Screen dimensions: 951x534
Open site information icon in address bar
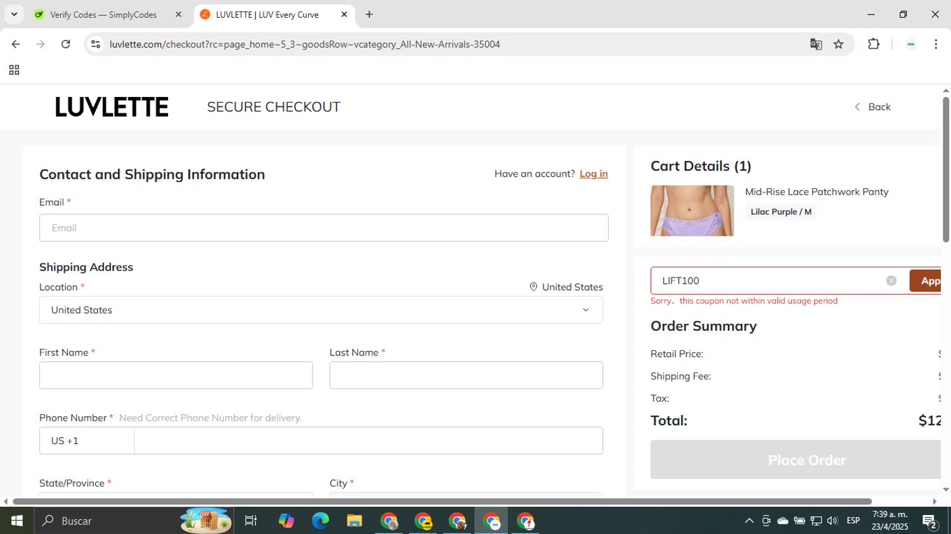(x=96, y=44)
